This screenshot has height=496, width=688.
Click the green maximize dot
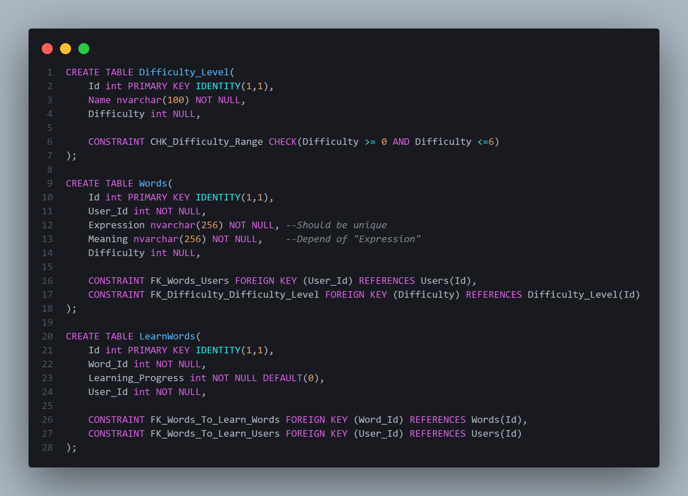pos(84,49)
